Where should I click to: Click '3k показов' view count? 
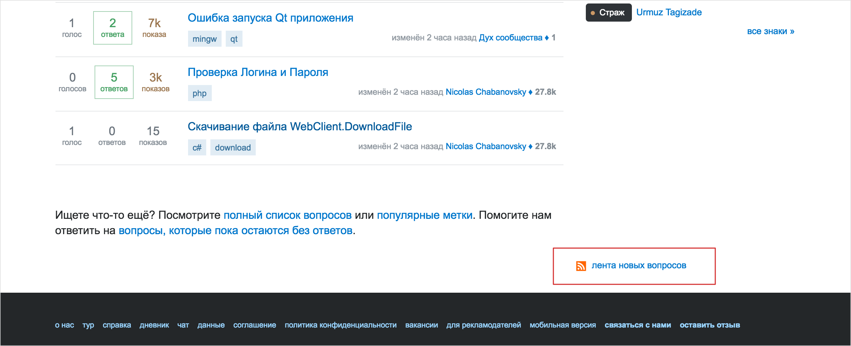[x=156, y=82]
